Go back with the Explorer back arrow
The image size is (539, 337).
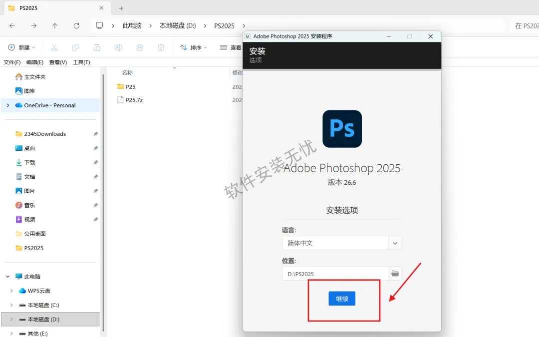(12, 26)
